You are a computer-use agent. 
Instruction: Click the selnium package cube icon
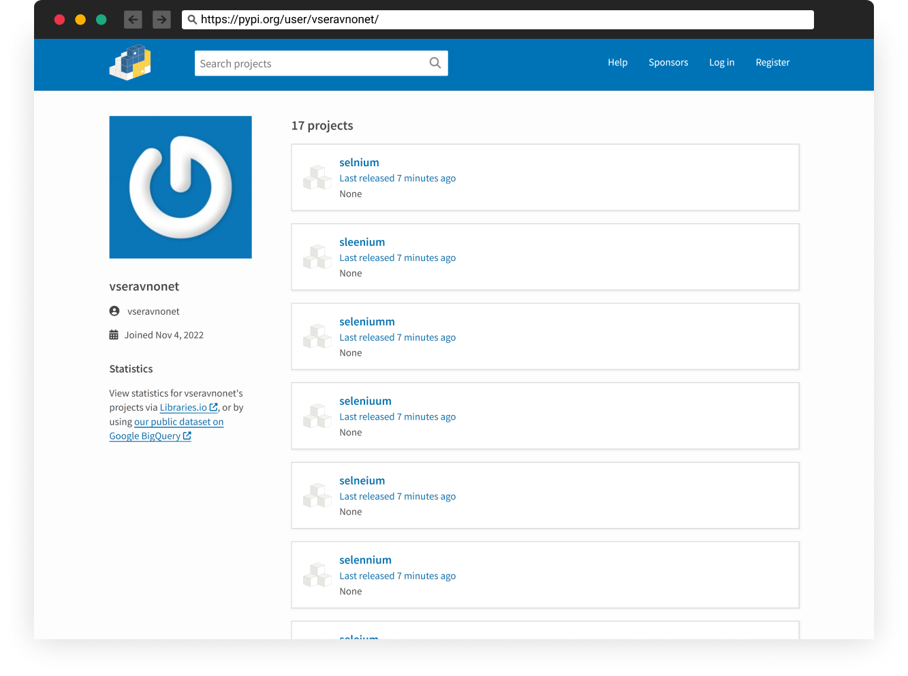tap(317, 177)
